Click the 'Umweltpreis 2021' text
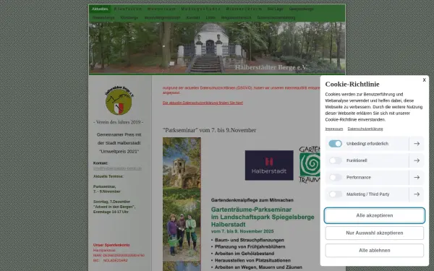 119,152
